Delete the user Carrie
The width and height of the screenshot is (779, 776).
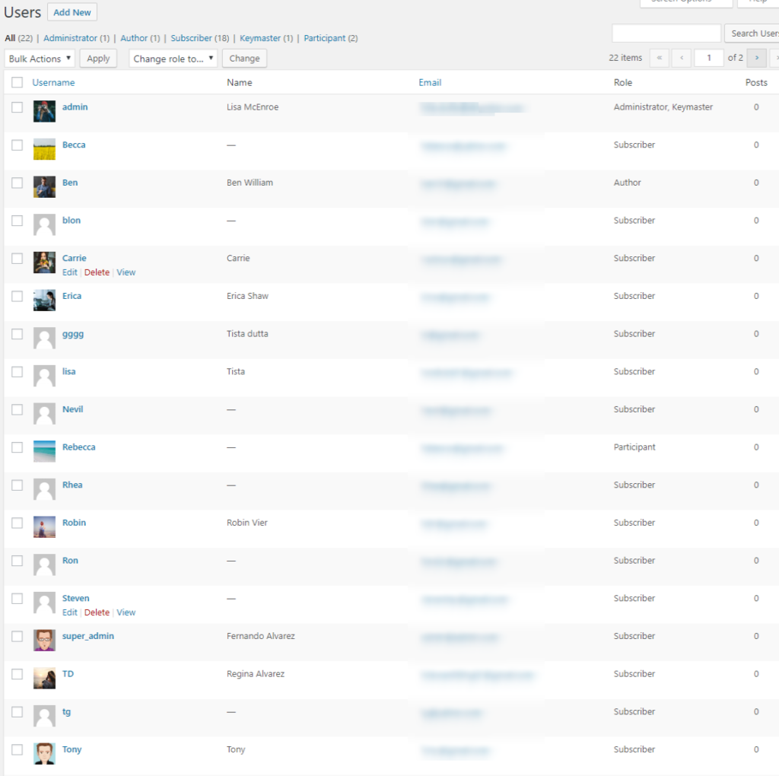pos(97,272)
